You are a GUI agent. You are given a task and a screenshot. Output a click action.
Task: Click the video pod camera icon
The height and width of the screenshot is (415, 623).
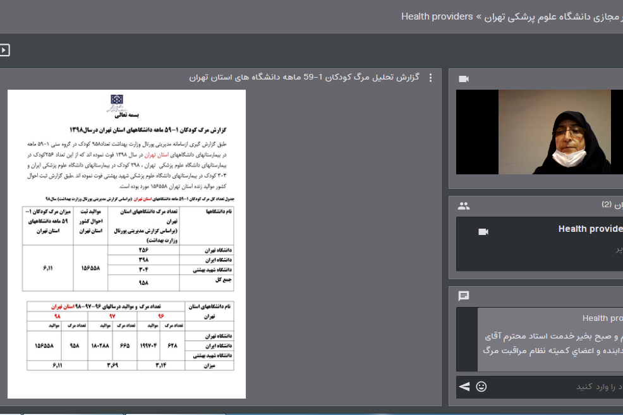coord(464,79)
